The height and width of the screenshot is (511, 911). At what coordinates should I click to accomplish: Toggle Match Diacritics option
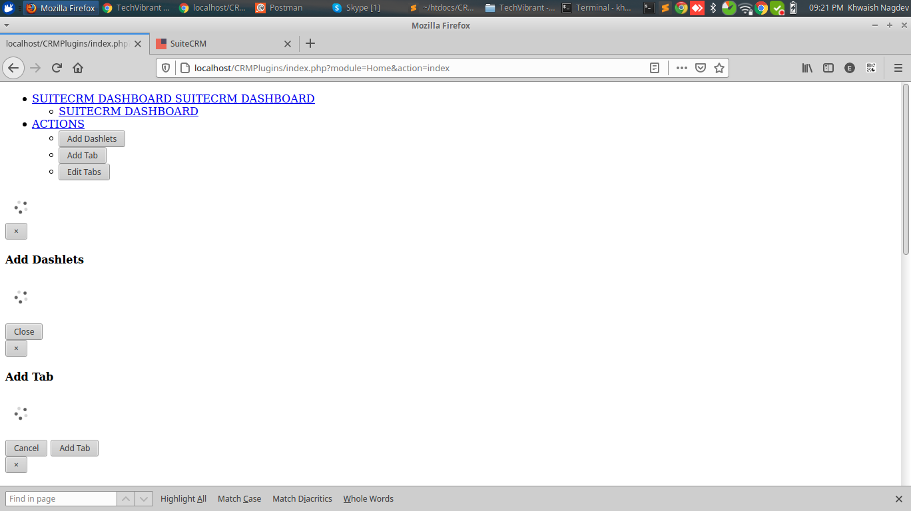302,499
